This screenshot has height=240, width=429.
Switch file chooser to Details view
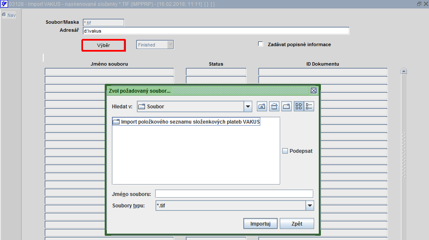click(309, 107)
